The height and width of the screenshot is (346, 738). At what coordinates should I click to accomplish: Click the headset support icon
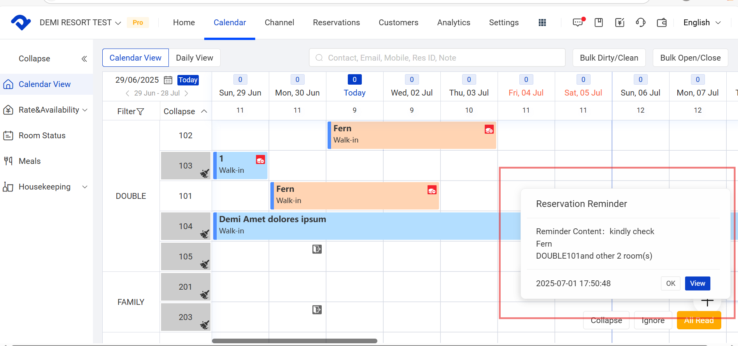pyautogui.click(x=640, y=23)
